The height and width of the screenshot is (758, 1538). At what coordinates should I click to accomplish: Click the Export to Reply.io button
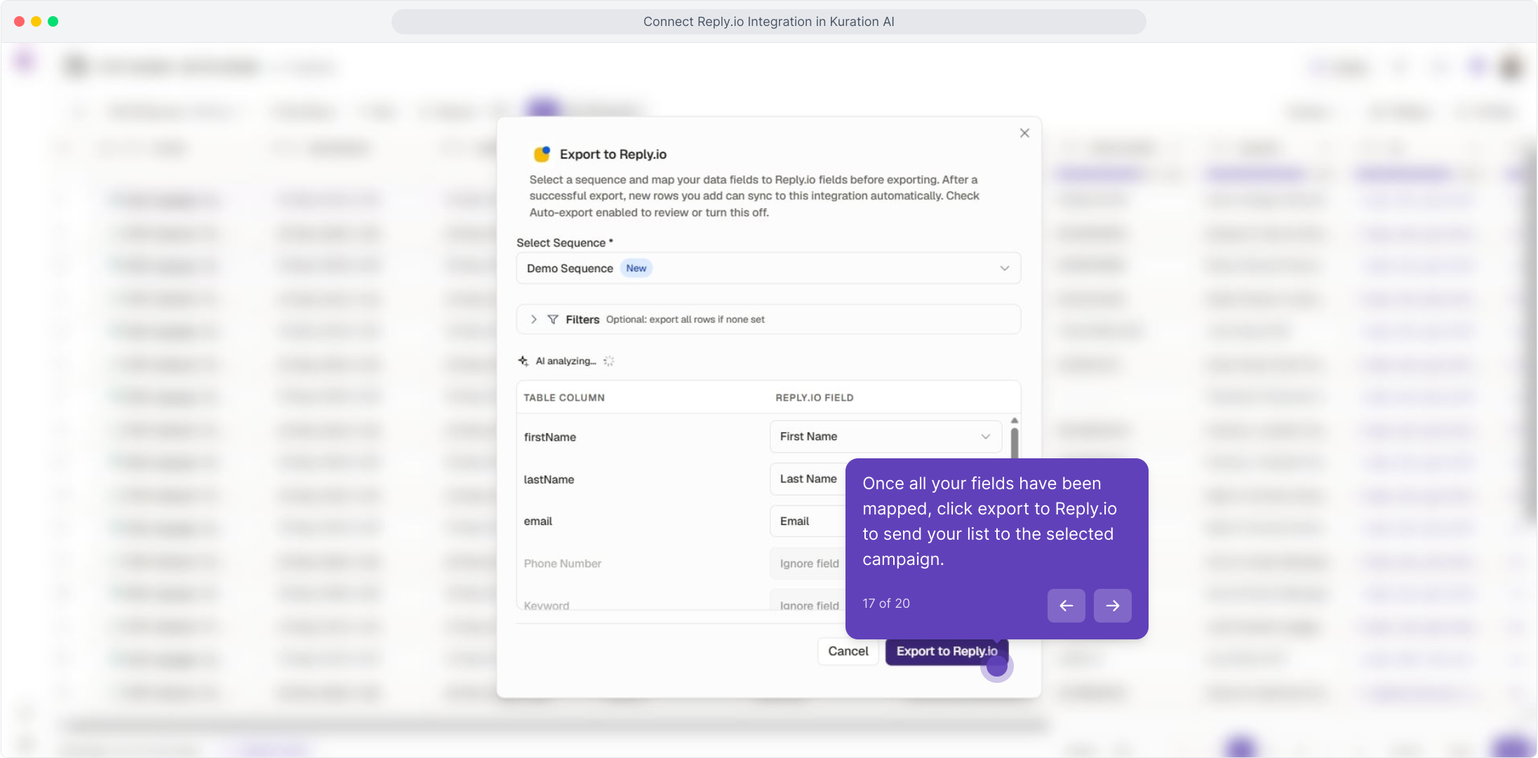click(x=947, y=651)
